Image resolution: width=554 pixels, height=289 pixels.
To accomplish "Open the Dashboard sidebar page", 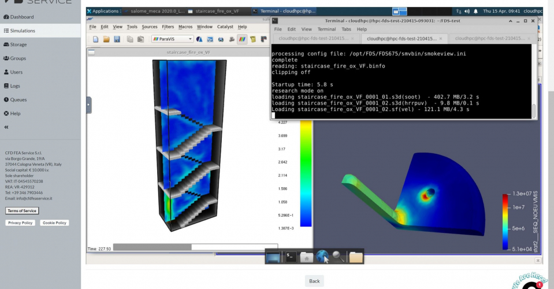I will [18, 17].
